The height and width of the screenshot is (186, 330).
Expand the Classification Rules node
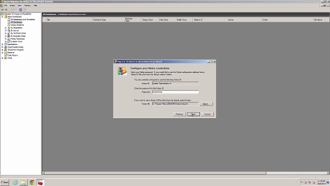tap(2, 47)
